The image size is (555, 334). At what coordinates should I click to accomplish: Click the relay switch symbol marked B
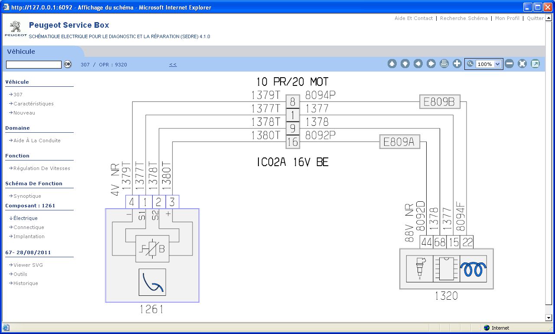tap(152, 249)
